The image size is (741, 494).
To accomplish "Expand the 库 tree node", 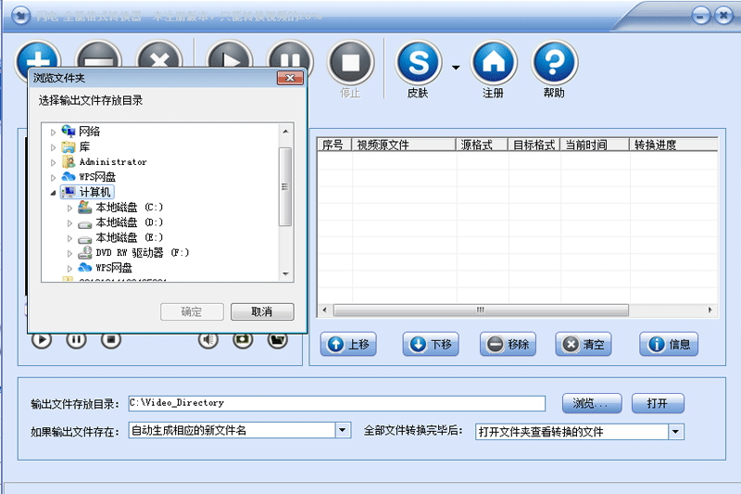I will pyautogui.click(x=53, y=147).
